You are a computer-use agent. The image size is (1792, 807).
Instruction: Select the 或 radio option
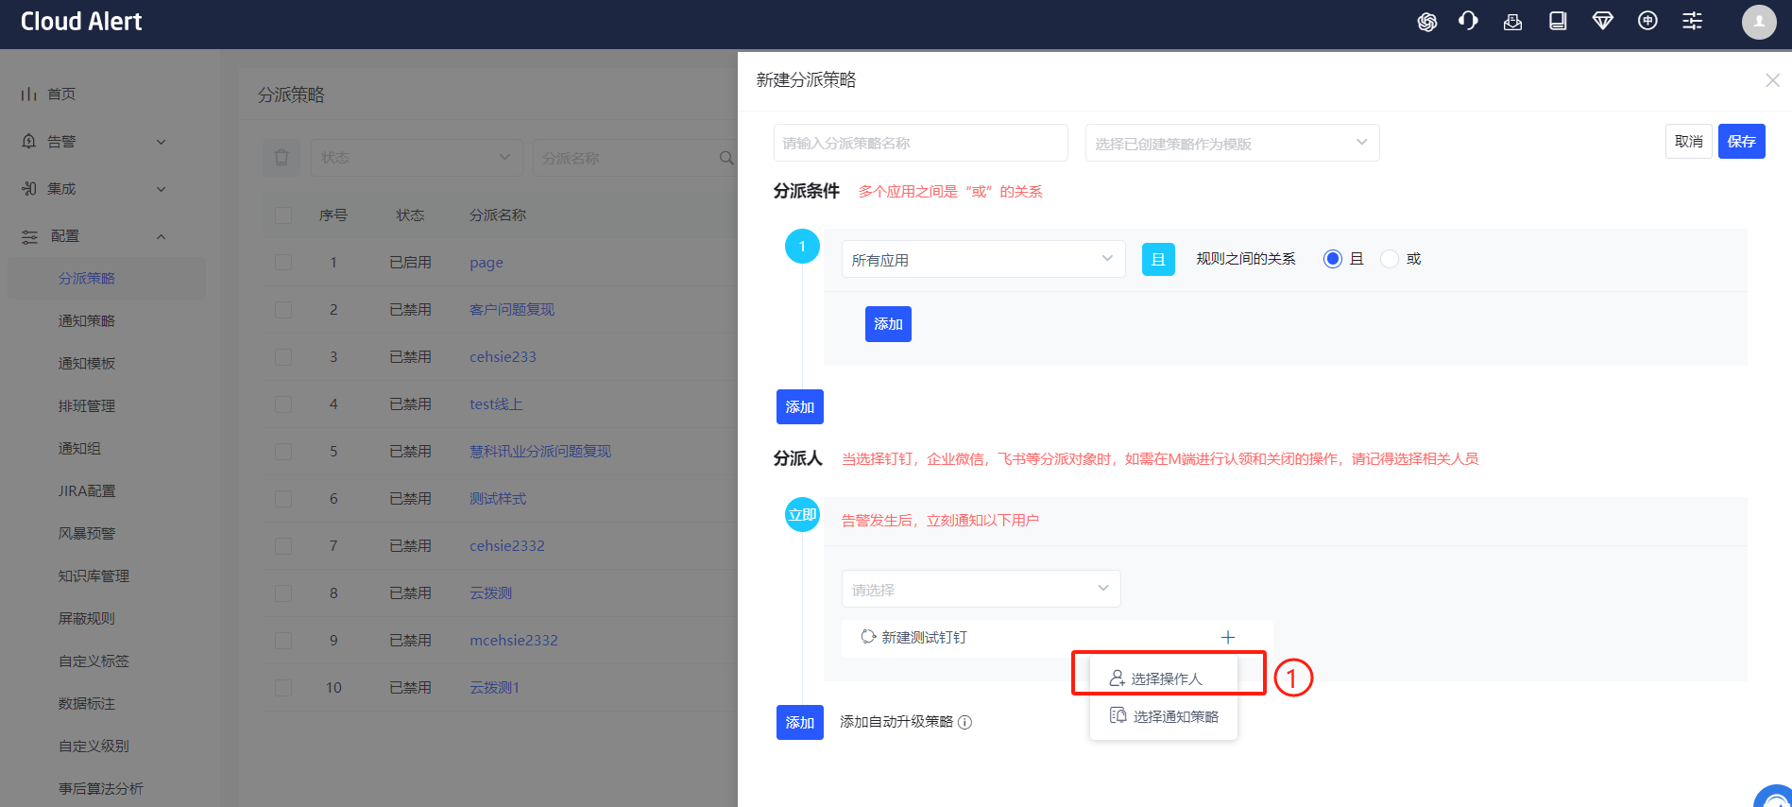(x=1389, y=259)
